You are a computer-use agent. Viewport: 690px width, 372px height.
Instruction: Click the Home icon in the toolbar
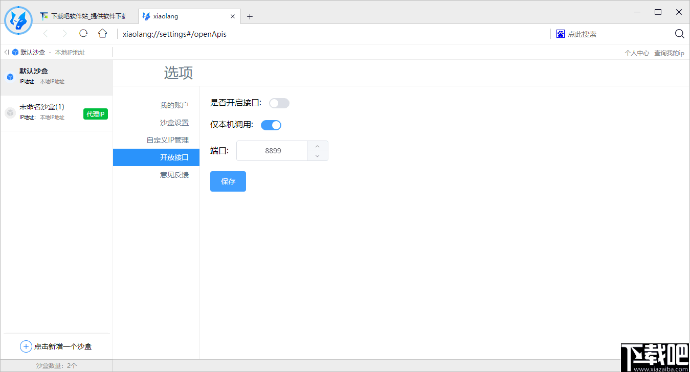pyautogui.click(x=102, y=34)
